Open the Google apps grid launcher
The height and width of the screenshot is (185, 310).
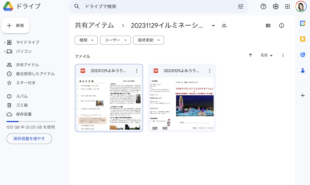pos(288,7)
